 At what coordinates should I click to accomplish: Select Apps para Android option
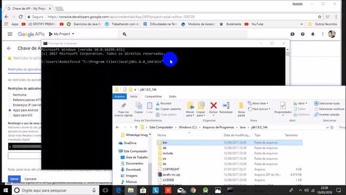10,110
